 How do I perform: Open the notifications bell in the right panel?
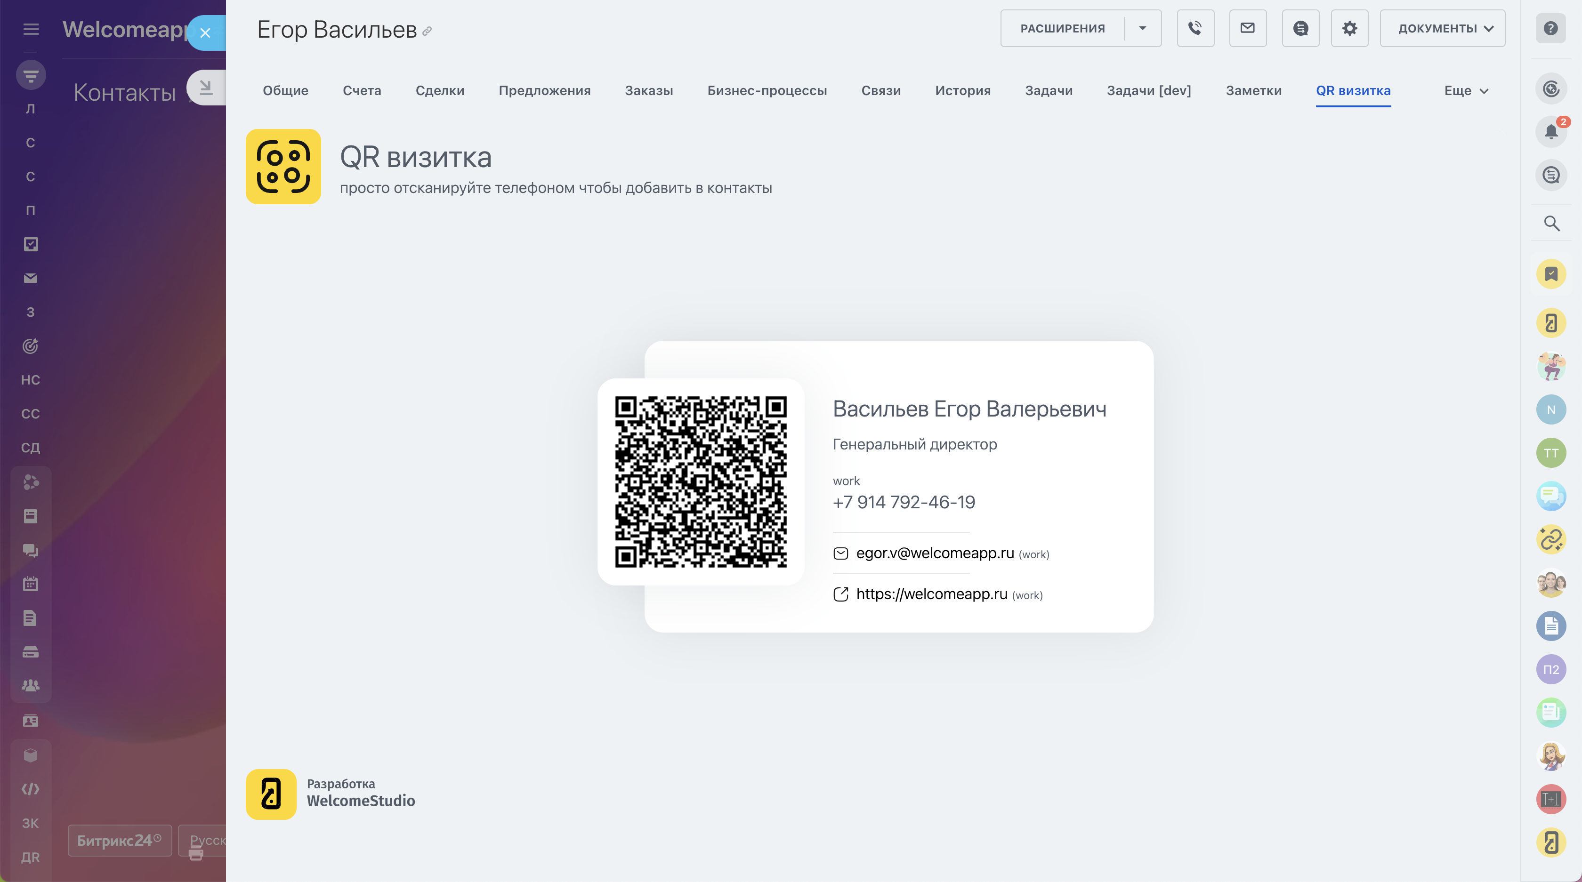coord(1550,131)
